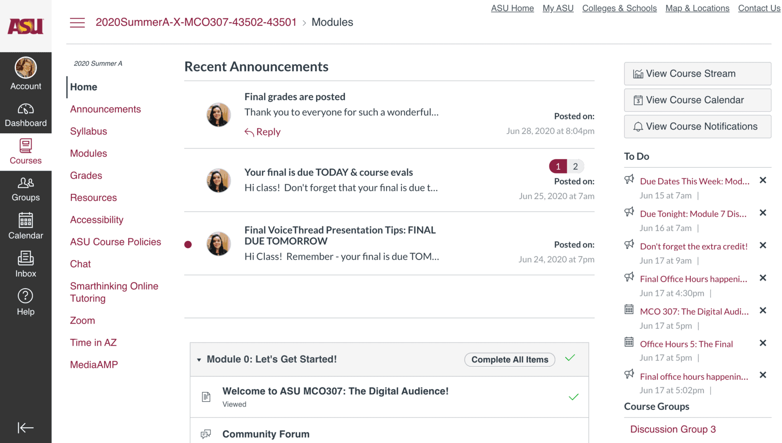Click the Help question mark icon
782x443 pixels.
point(25,301)
